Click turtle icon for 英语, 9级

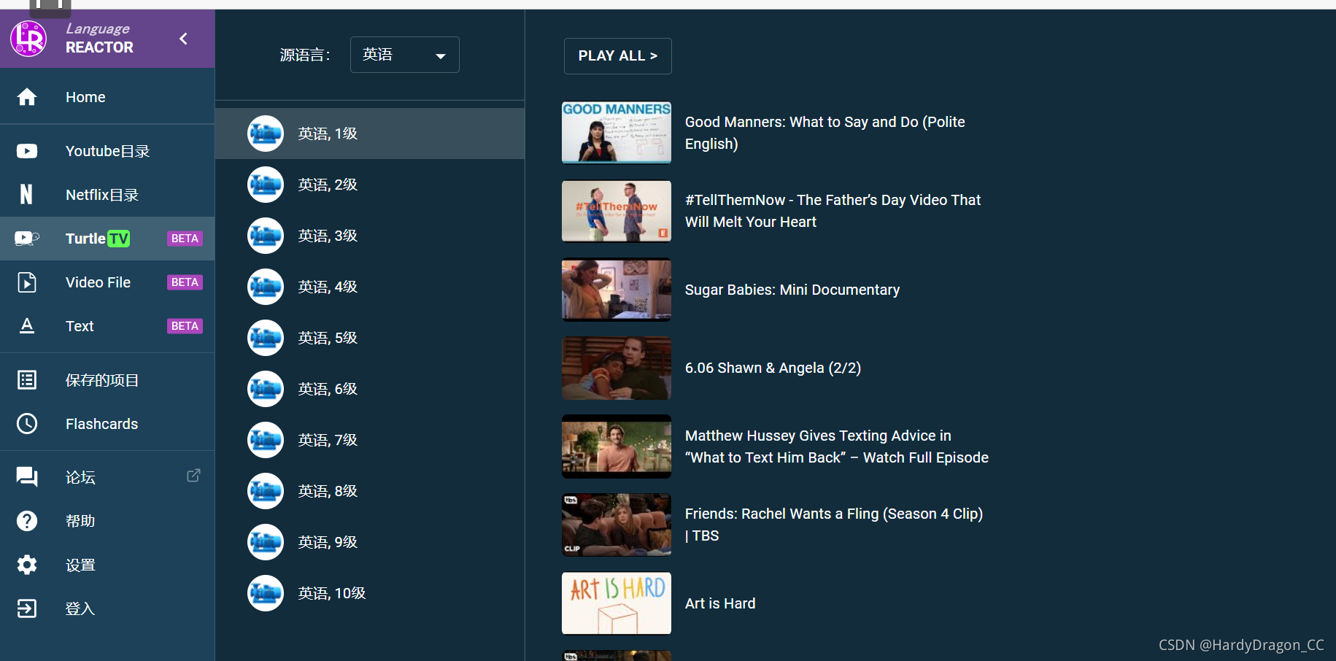(x=266, y=542)
